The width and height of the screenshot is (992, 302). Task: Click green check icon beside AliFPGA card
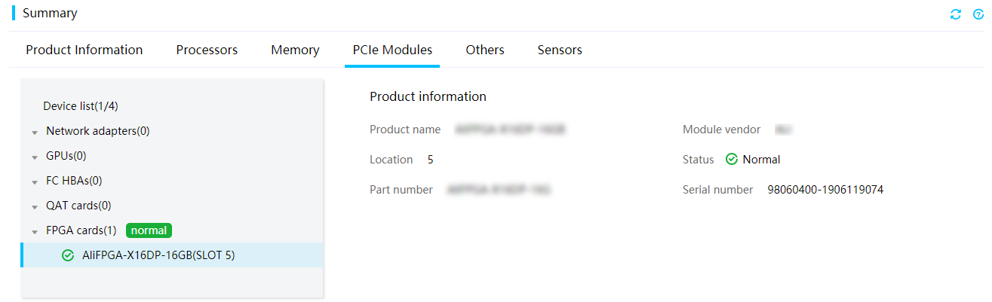point(68,255)
